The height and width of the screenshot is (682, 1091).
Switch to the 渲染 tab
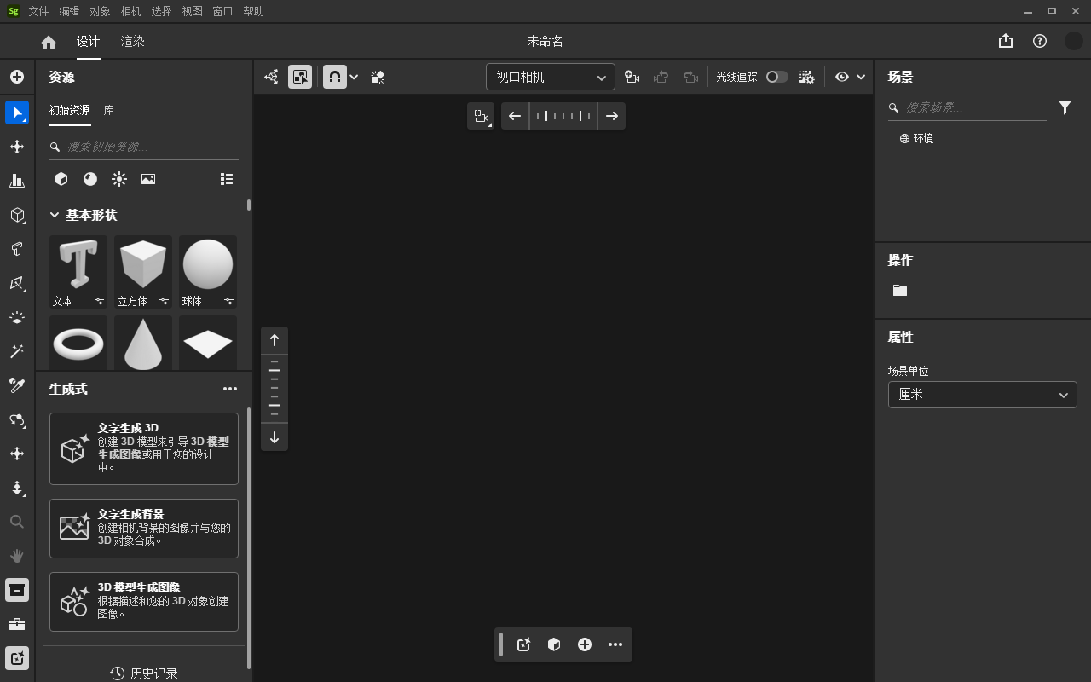tap(132, 40)
